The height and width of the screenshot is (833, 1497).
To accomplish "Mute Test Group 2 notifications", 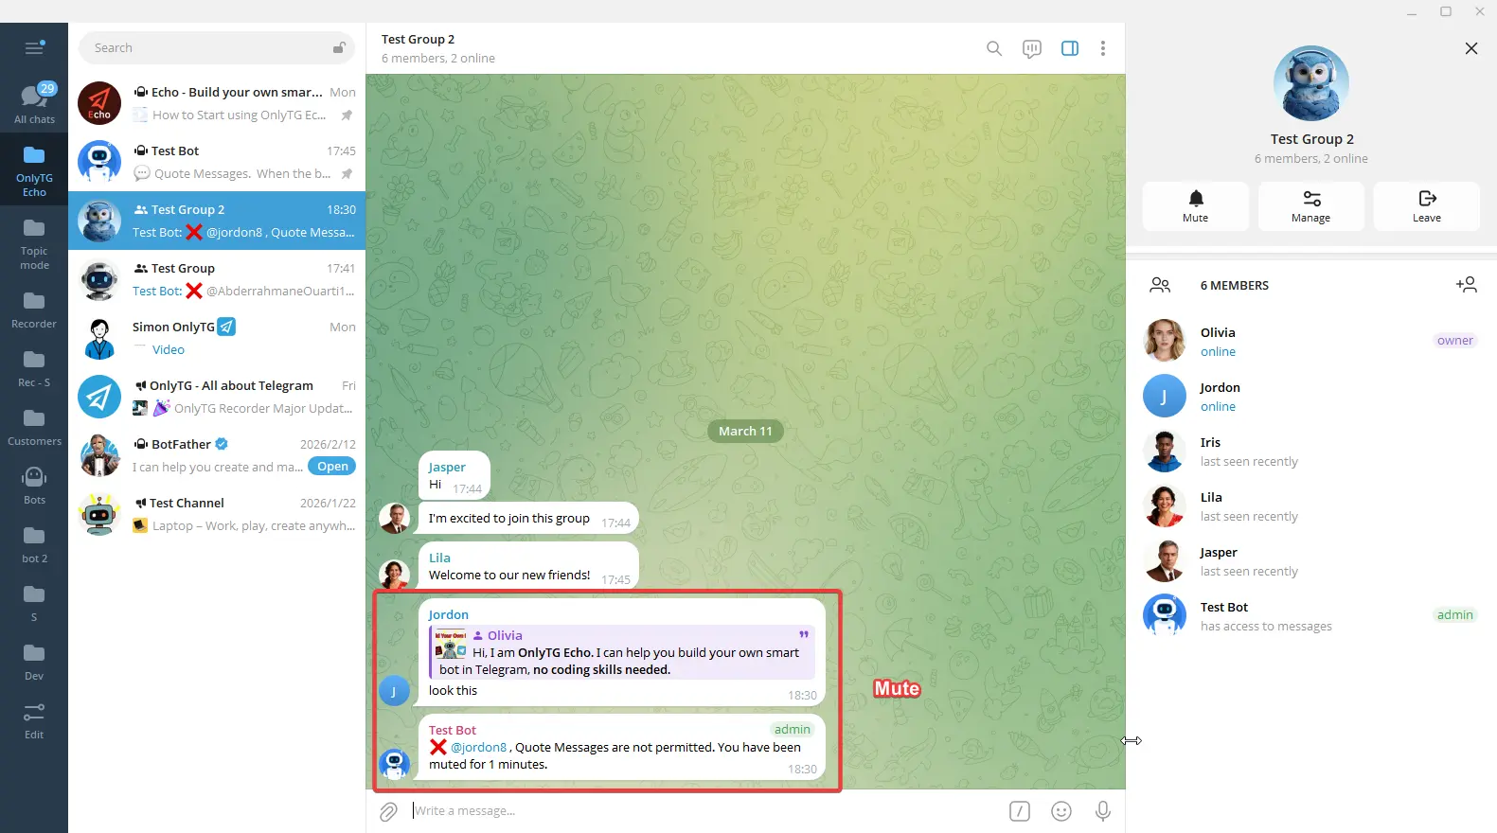I will [x=1195, y=205].
